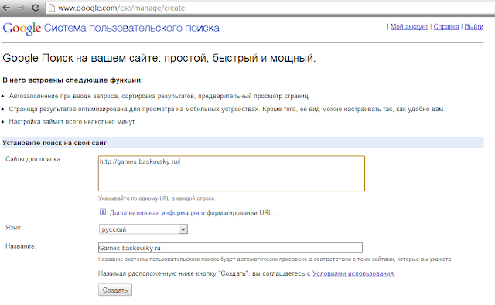Click the Создать button
The image size is (495, 305).
[x=115, y=290]
